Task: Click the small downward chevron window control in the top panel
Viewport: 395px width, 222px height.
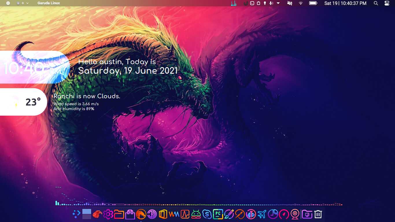Action: tap(27, 3)
